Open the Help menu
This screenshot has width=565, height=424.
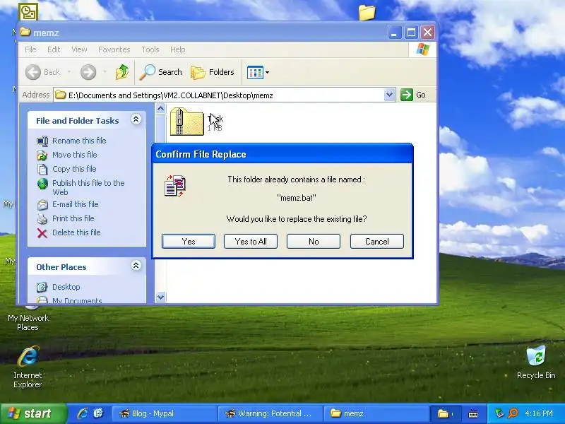[x=178, y=49]
